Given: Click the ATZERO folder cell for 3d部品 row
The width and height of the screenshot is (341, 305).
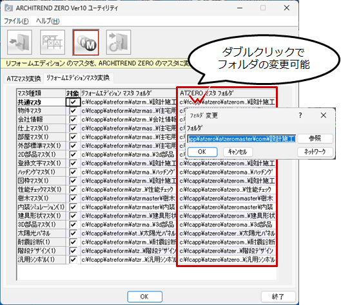Looking at the screenshot, I should pos(228,225).
